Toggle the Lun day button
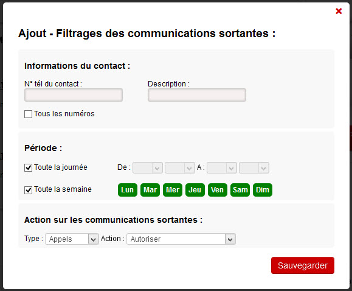Viewport: 352px width, 291px height. [128, 190]
